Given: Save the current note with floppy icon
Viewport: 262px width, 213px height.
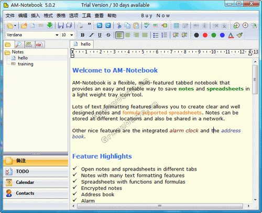Looking at the screenshot, I should [x=61, y=26].
